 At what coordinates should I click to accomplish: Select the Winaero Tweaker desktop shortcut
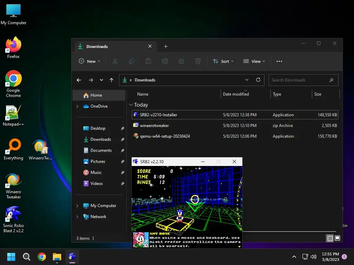click(x=13, y=186)
